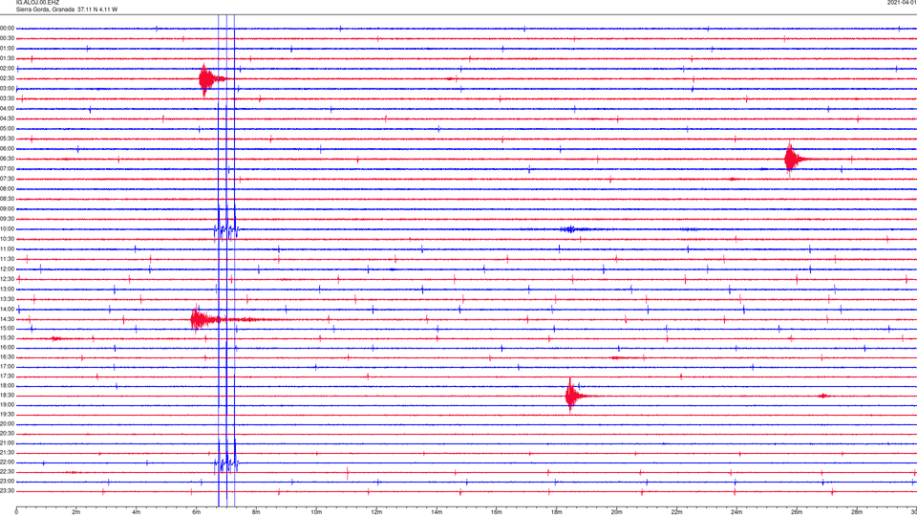Image resolution: width=917 pixels, height=516 pixels.
Task: Select the 14:30 trace time label
Action: click(x=8, y=319)
